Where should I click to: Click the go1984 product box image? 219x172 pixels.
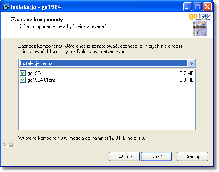pyautogui.click(x=200, y=29)
